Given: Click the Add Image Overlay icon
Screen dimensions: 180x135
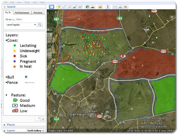Looking at the screenshot, I should coord(75,7).
